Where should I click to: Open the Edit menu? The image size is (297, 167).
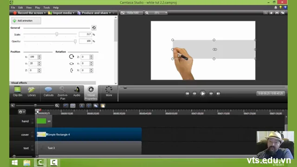(20, 7)
